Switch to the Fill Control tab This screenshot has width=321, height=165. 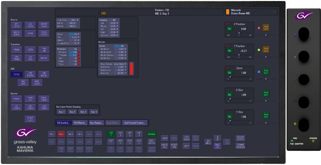pyautogui.click(x=64, y=123)
